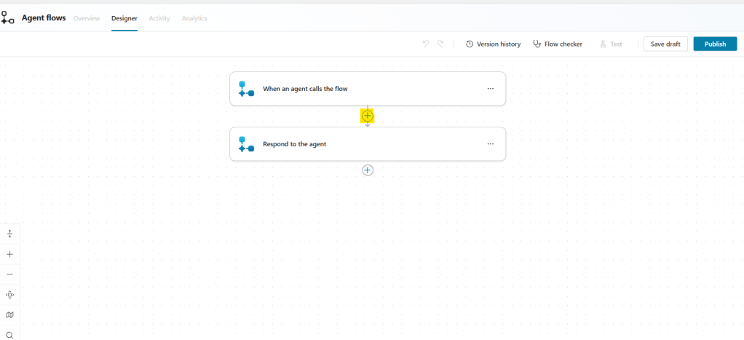Open the Analytics tab
The image size is (744, 340).
[194, 18]
